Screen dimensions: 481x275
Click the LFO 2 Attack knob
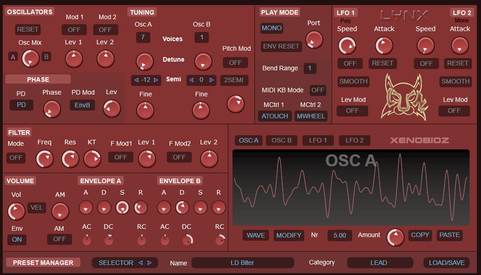click(460, 46)
